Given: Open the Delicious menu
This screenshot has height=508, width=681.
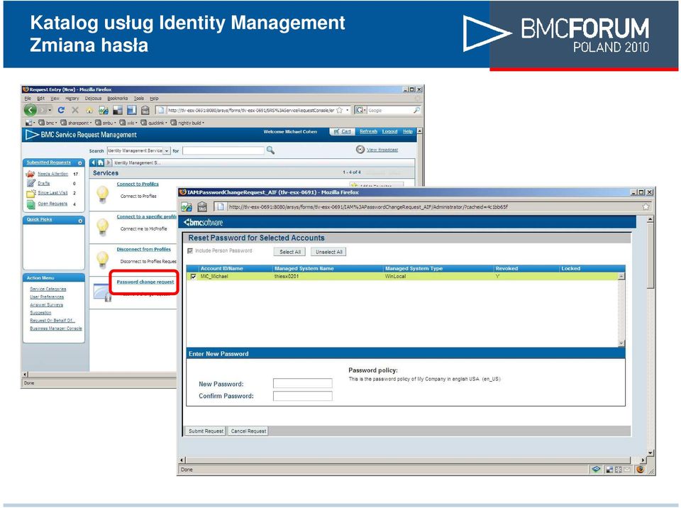Looking at the screenshot, I should 93,99.
